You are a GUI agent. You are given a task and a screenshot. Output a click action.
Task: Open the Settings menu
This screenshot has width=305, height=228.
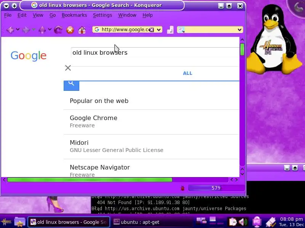pos(103,15)
